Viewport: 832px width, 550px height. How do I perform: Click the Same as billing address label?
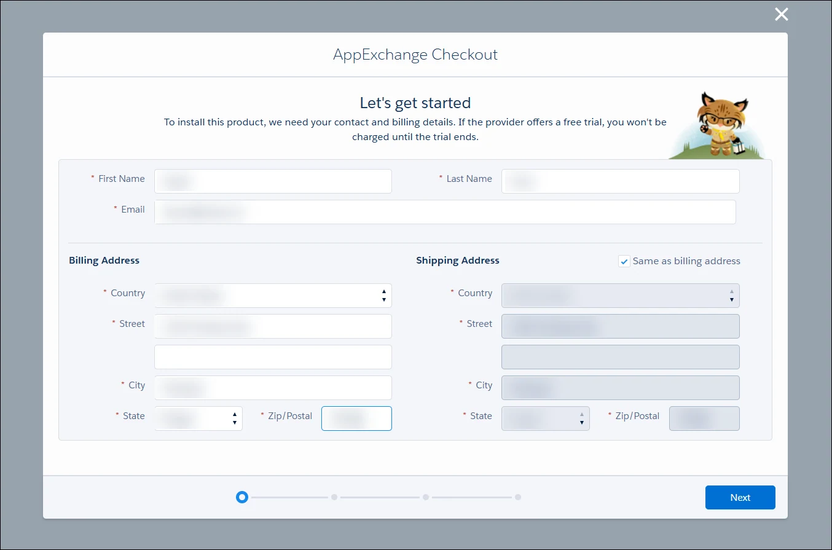click(686, 261)
